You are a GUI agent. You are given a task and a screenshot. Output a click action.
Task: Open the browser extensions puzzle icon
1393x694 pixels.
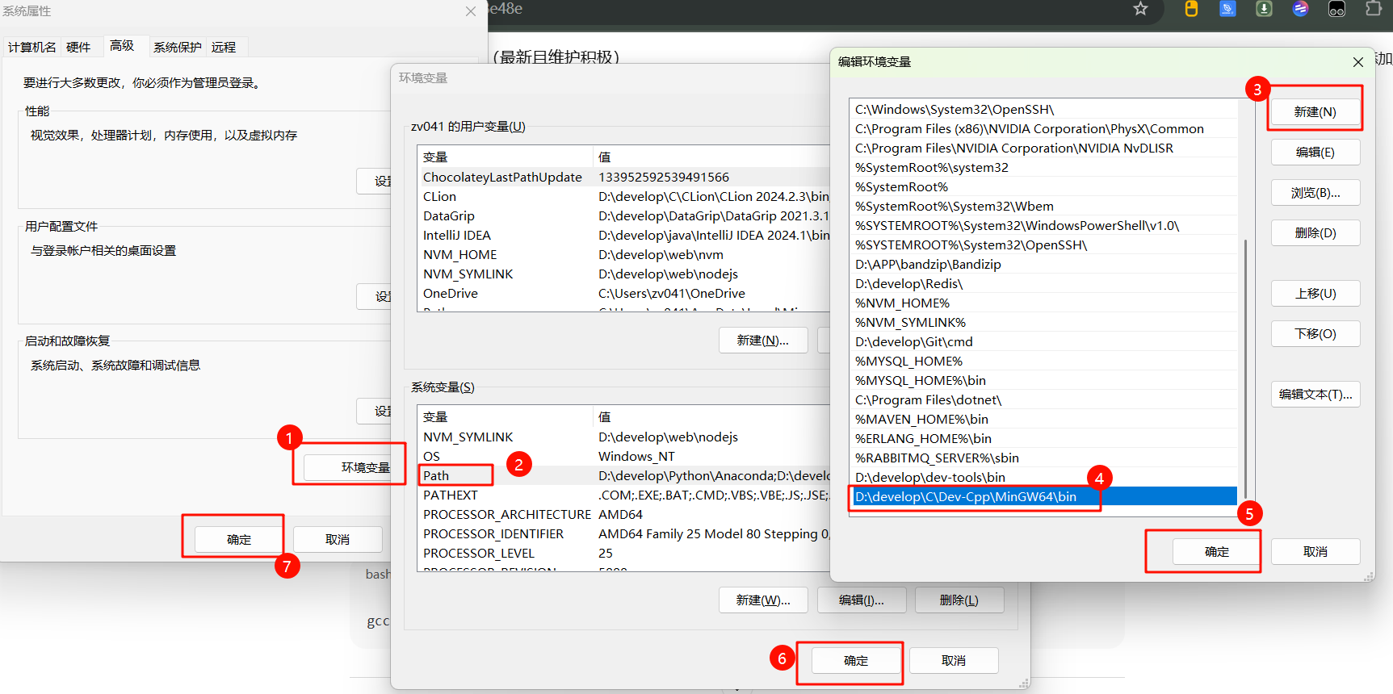[1374, 9]
